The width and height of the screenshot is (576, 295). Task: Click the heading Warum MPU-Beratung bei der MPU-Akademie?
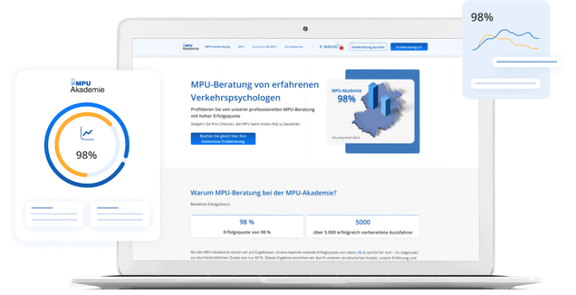point(264,193)
